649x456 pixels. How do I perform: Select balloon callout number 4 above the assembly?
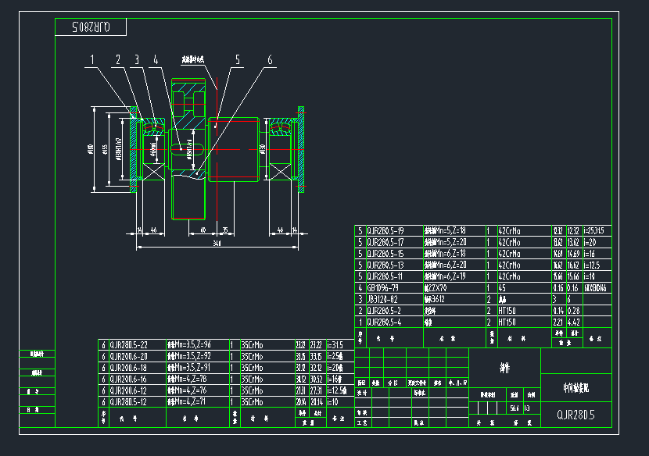click(x=156, y=60)
